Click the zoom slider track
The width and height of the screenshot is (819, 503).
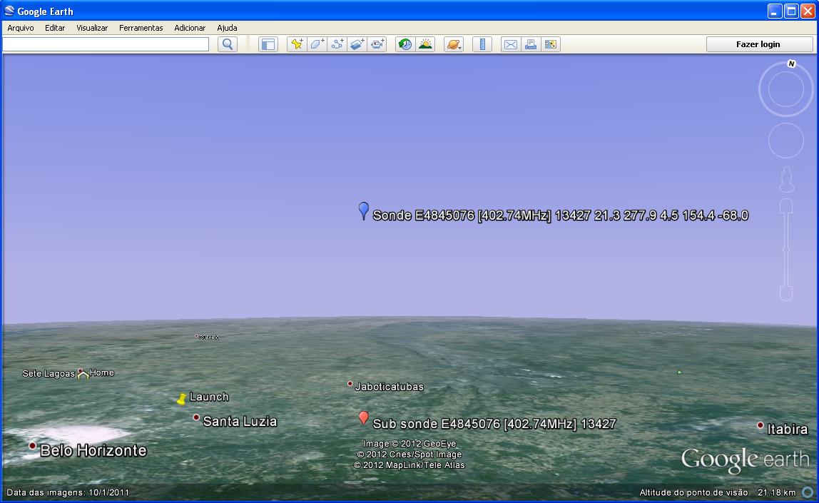pos(786,250)
